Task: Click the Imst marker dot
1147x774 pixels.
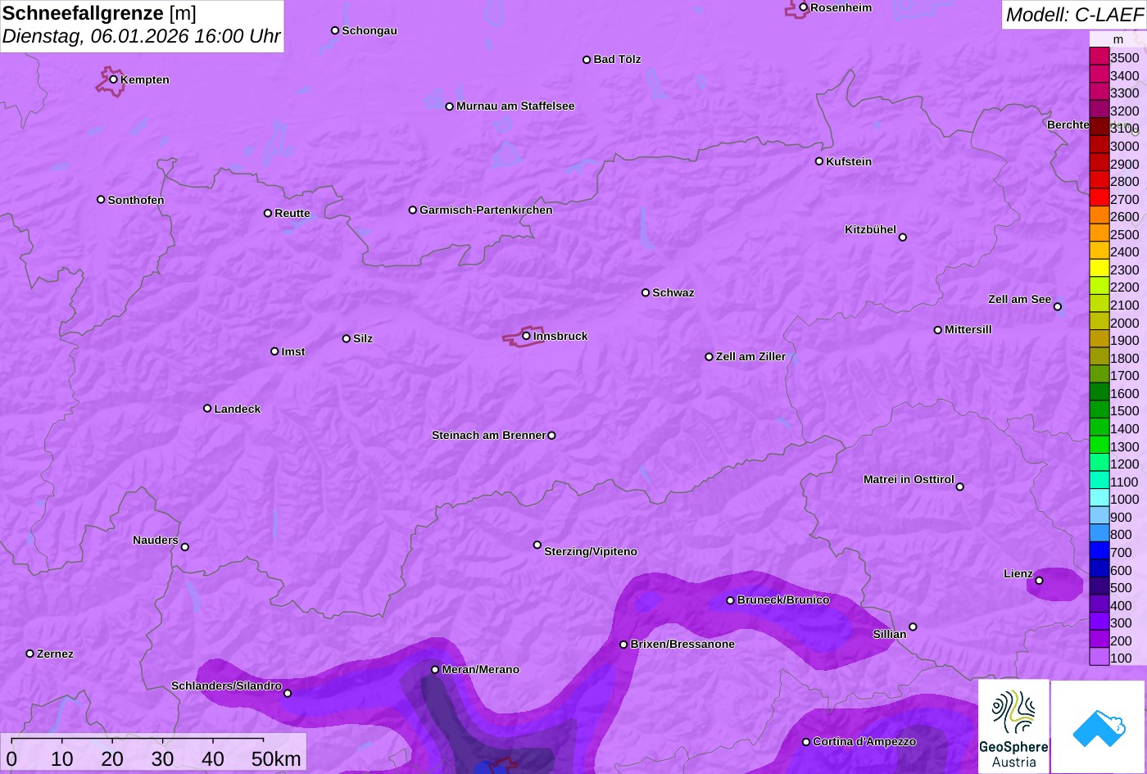Action: pos(274,351)
